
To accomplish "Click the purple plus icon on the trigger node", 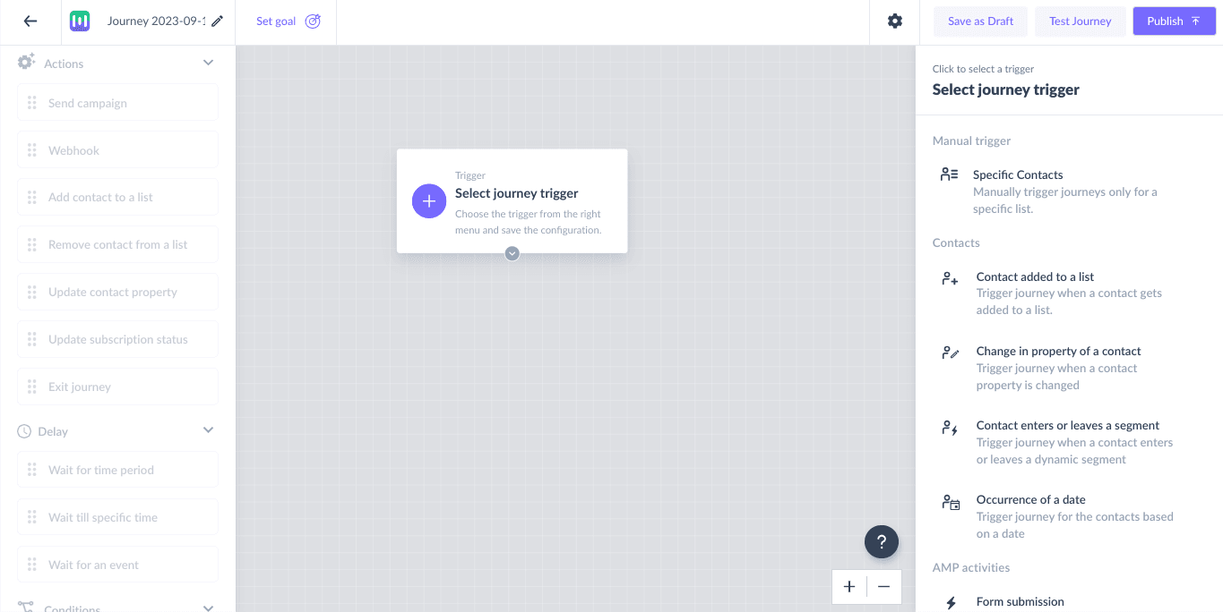I will point(429,200).
